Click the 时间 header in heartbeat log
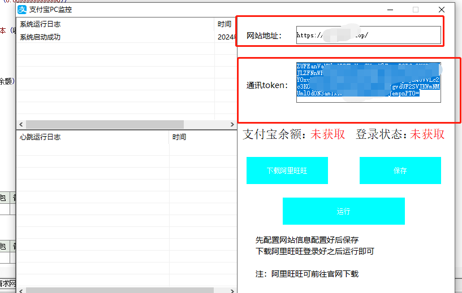 [x=203, y=137]
